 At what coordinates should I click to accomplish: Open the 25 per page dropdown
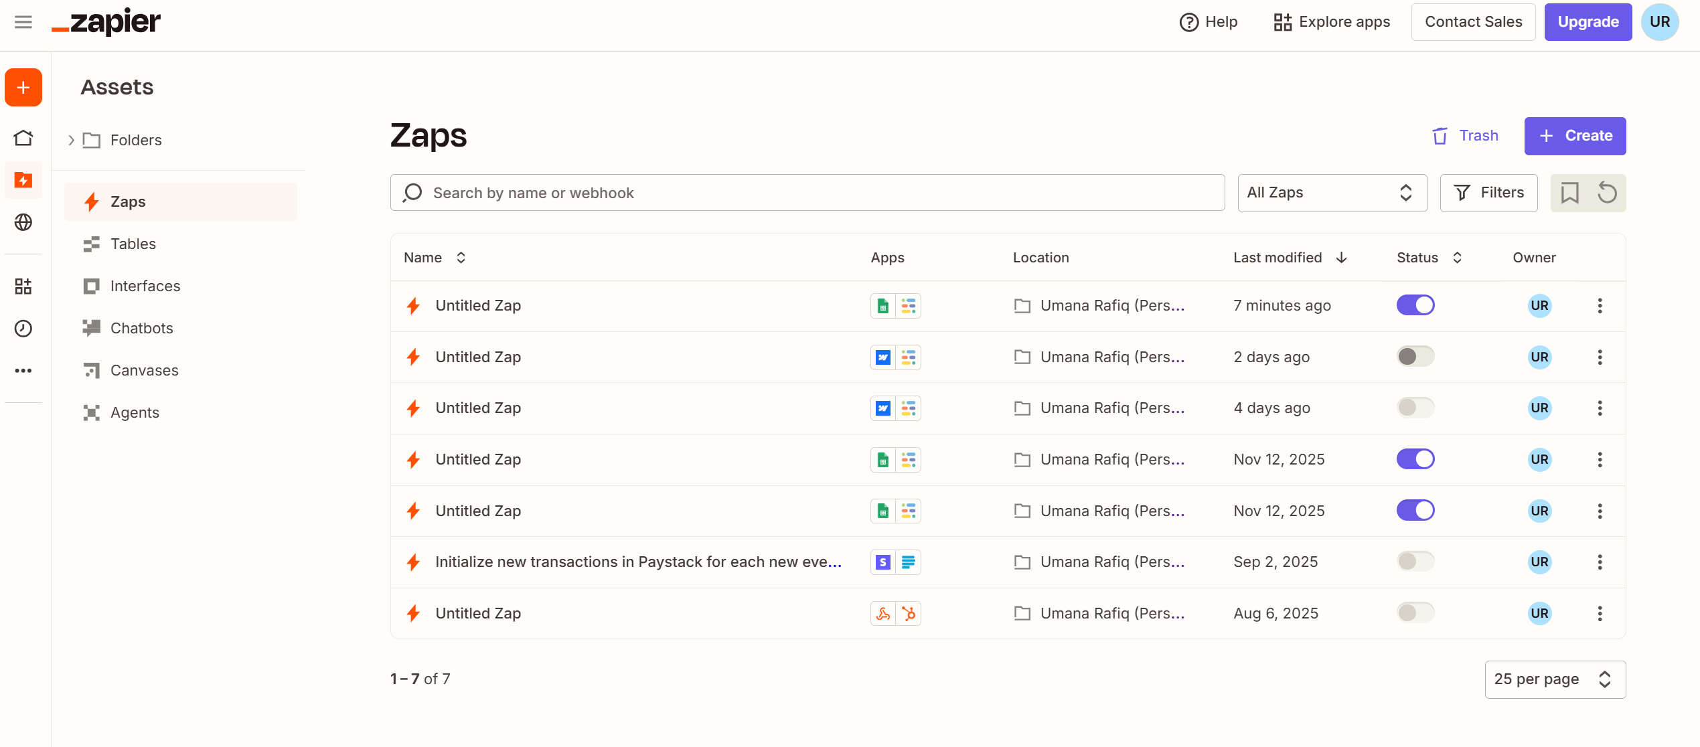[x=1554, y=679]
